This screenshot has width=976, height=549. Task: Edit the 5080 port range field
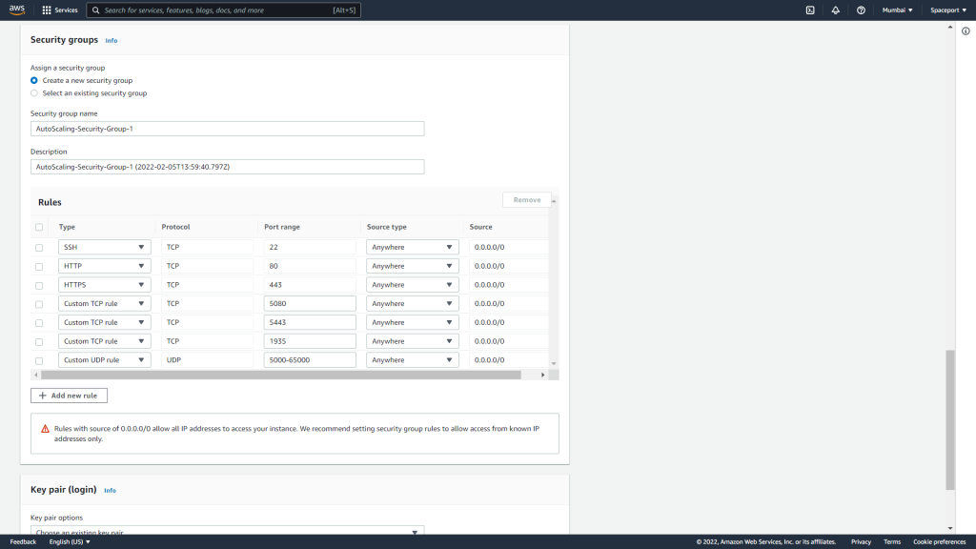[310, 304]
